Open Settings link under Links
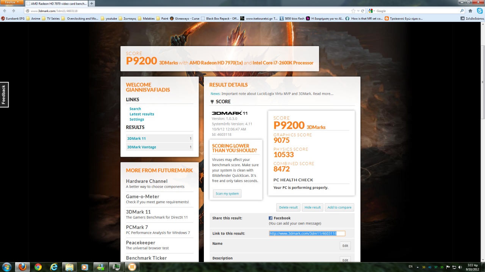Screen dimensions: 485x272 137,119
